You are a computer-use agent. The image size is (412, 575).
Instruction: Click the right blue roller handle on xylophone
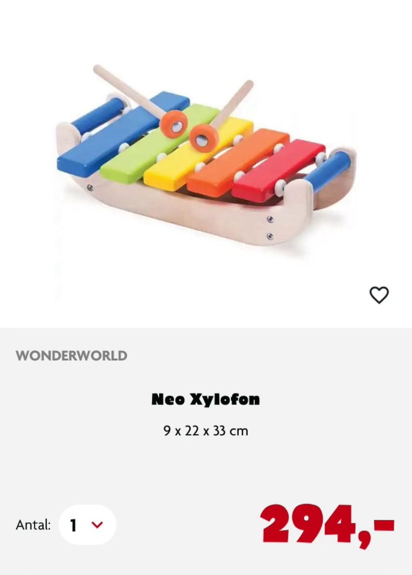(x=329, y=169)
